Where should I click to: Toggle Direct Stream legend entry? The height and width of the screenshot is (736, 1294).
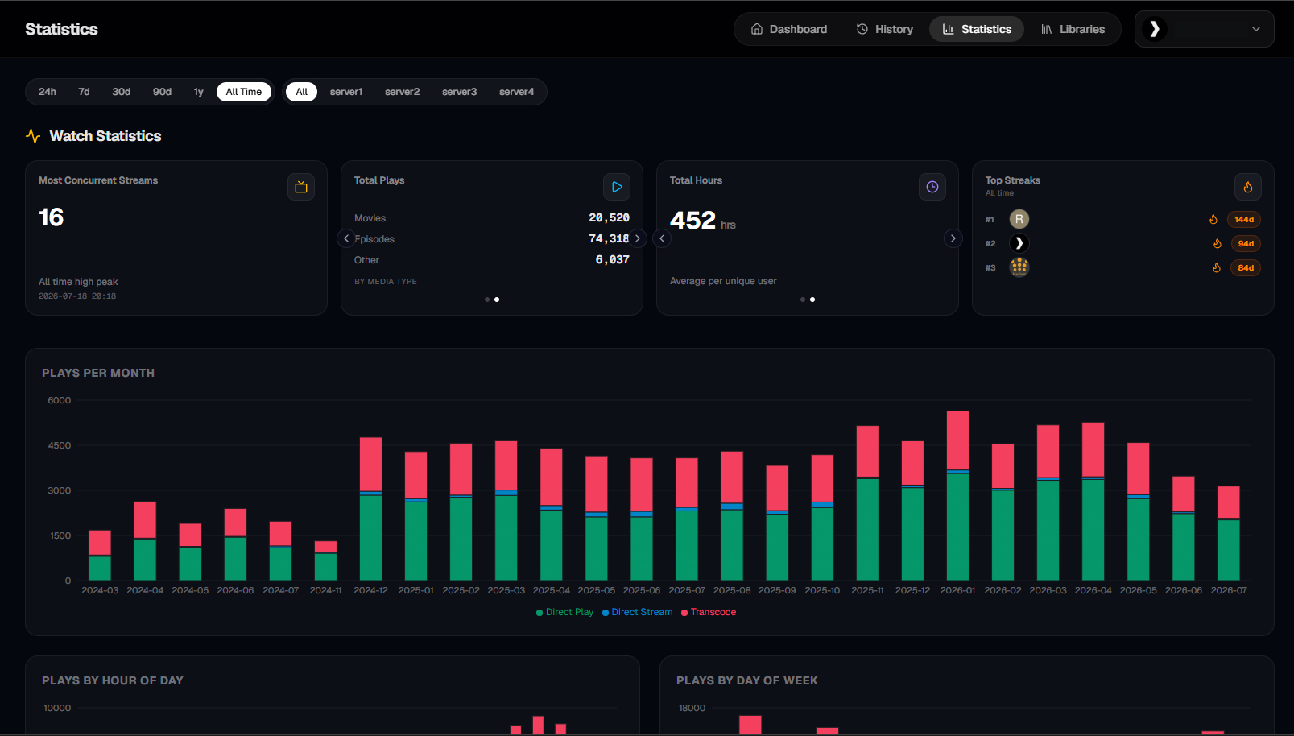[x=638, y=612]
